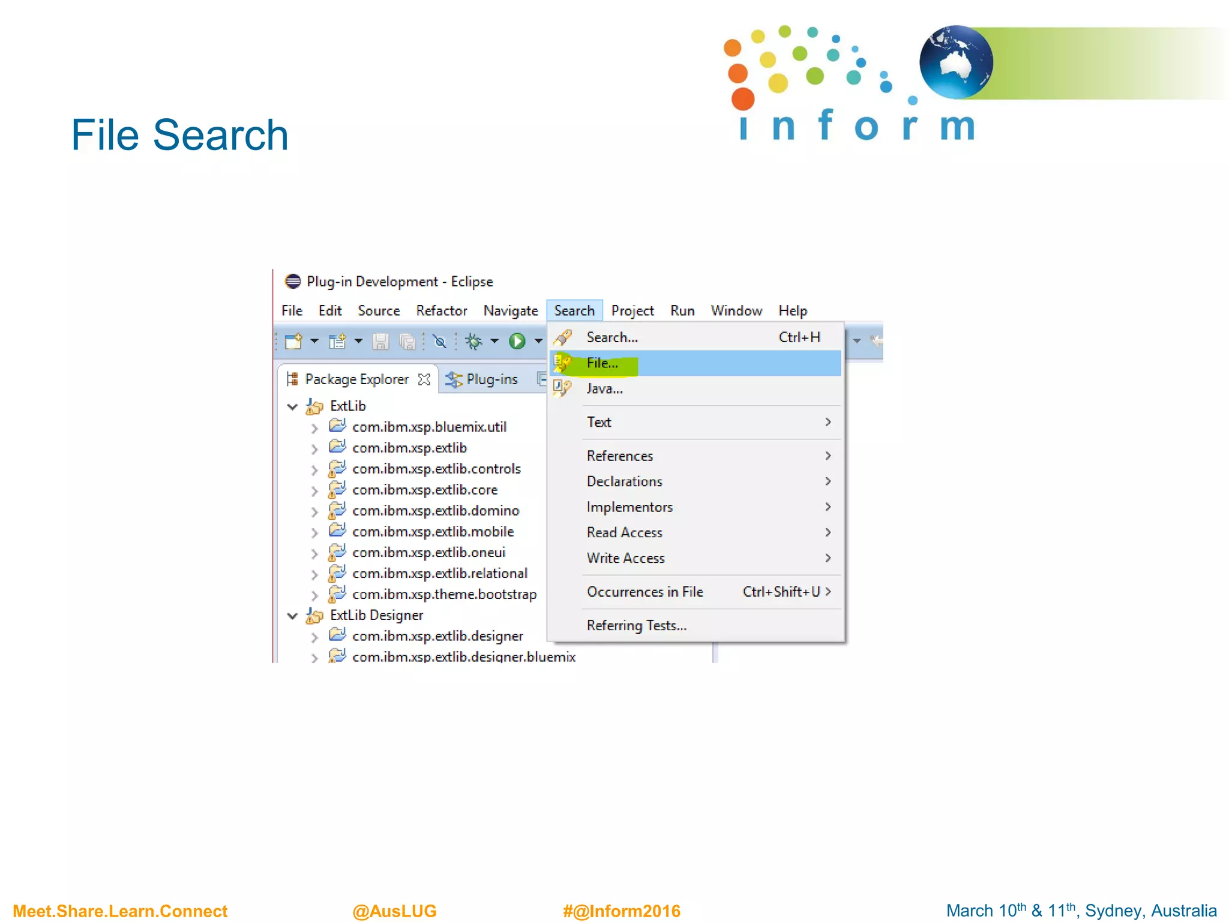Open the Run dropdown arrow

tap(538, 342)
